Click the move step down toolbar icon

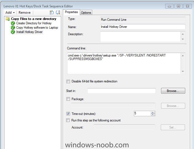point(58,13)
